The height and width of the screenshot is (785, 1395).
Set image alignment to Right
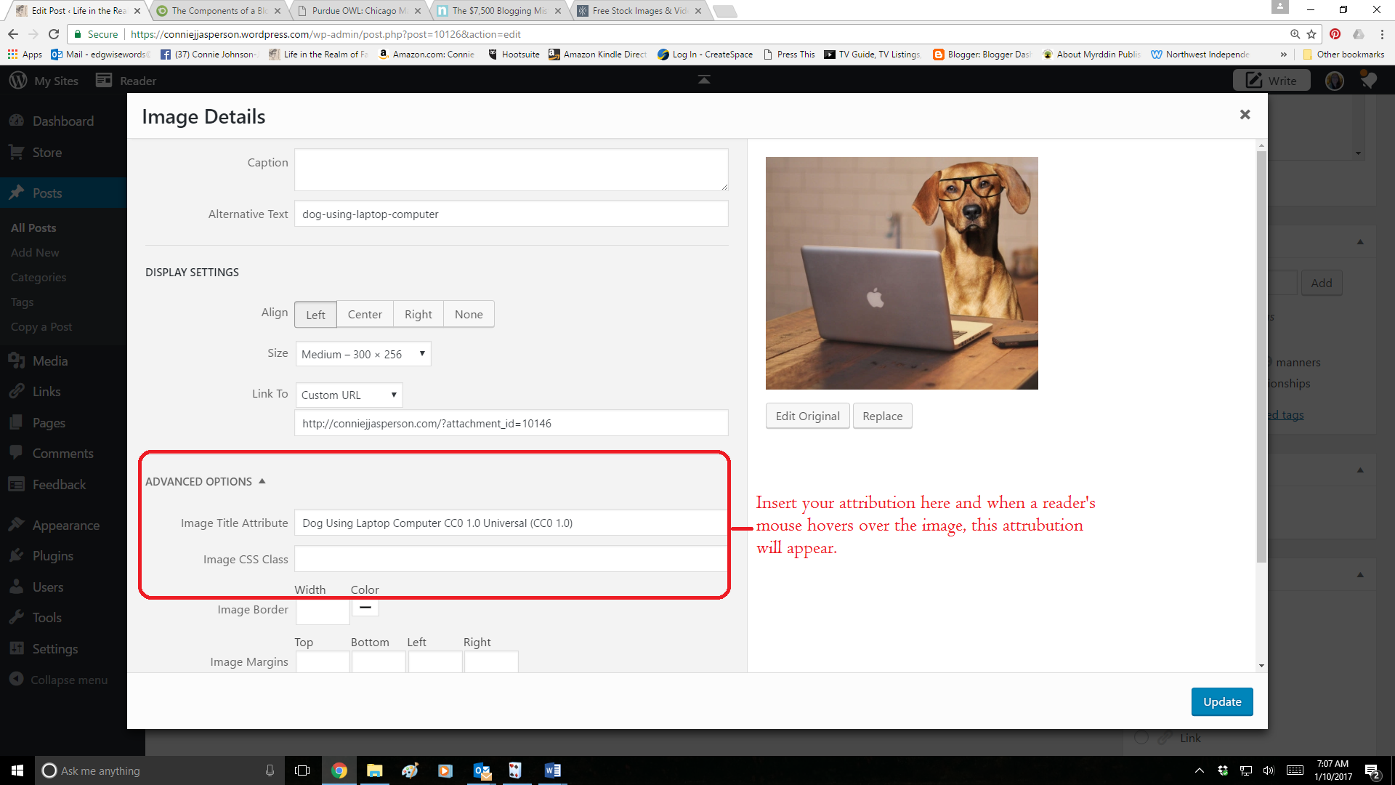[418, 314]
